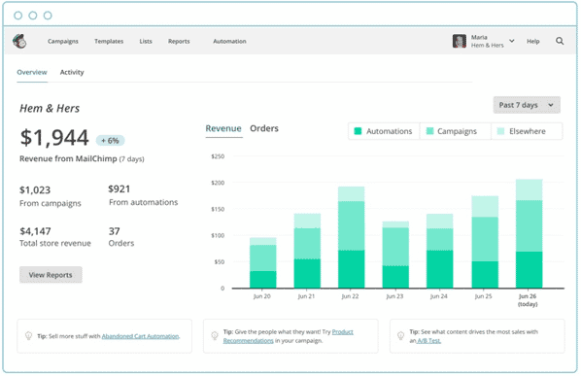The height and width of the screenshot is (376, 581).
Task: Click the Jun 22 revenue bar
Action: pyautogui.click(x=351, y=237)
